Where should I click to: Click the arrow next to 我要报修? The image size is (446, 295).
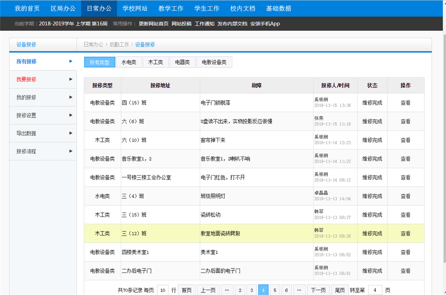coord(71,79)
